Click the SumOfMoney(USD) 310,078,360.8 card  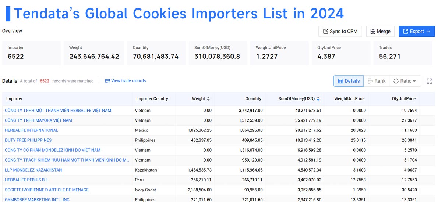[x=218, y=53]
